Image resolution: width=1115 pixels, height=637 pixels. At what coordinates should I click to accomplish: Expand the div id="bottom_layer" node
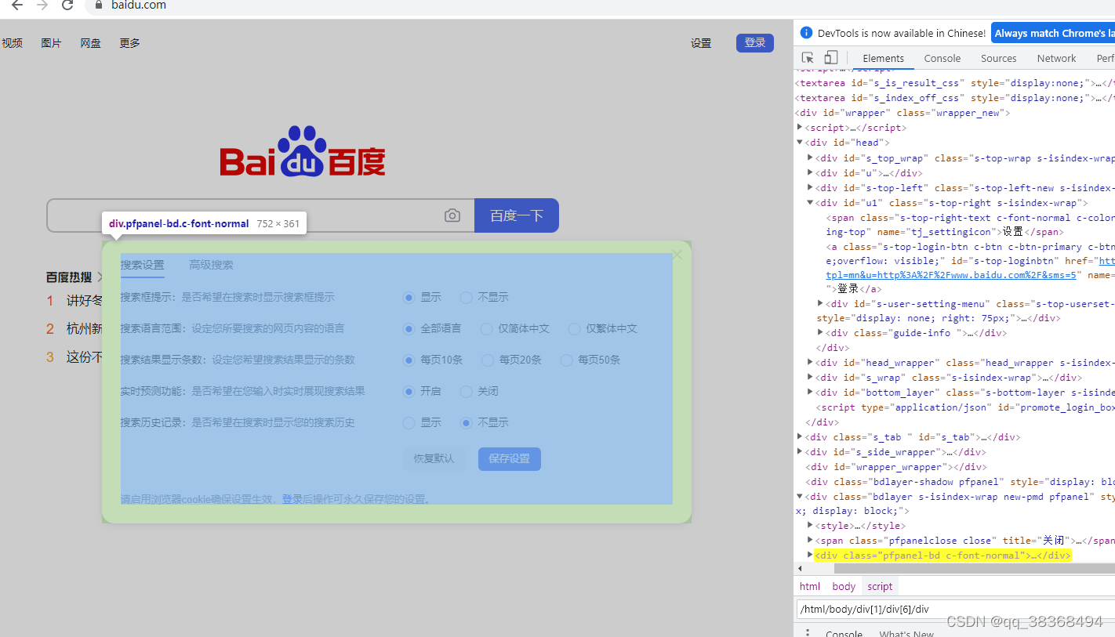[x=811, y=393]
